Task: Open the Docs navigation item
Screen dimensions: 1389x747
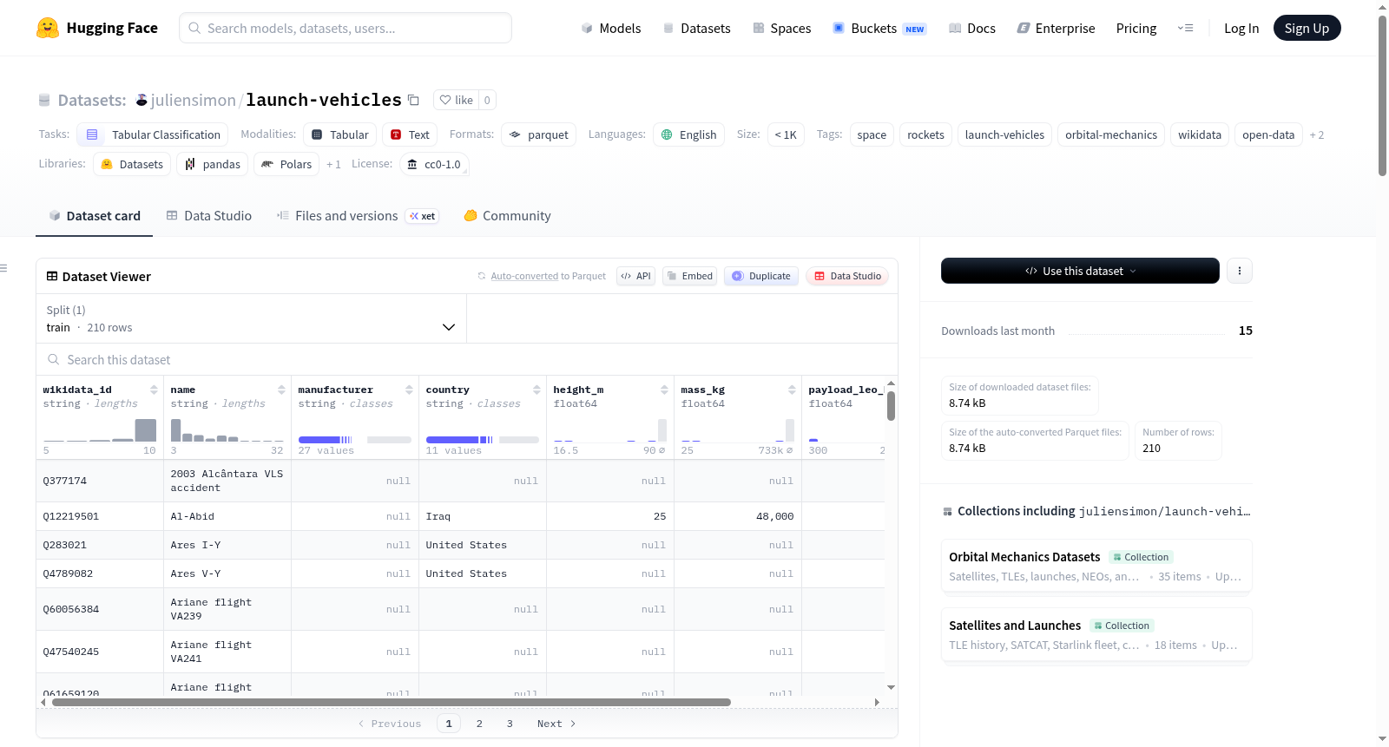Action: click(972, 28)
